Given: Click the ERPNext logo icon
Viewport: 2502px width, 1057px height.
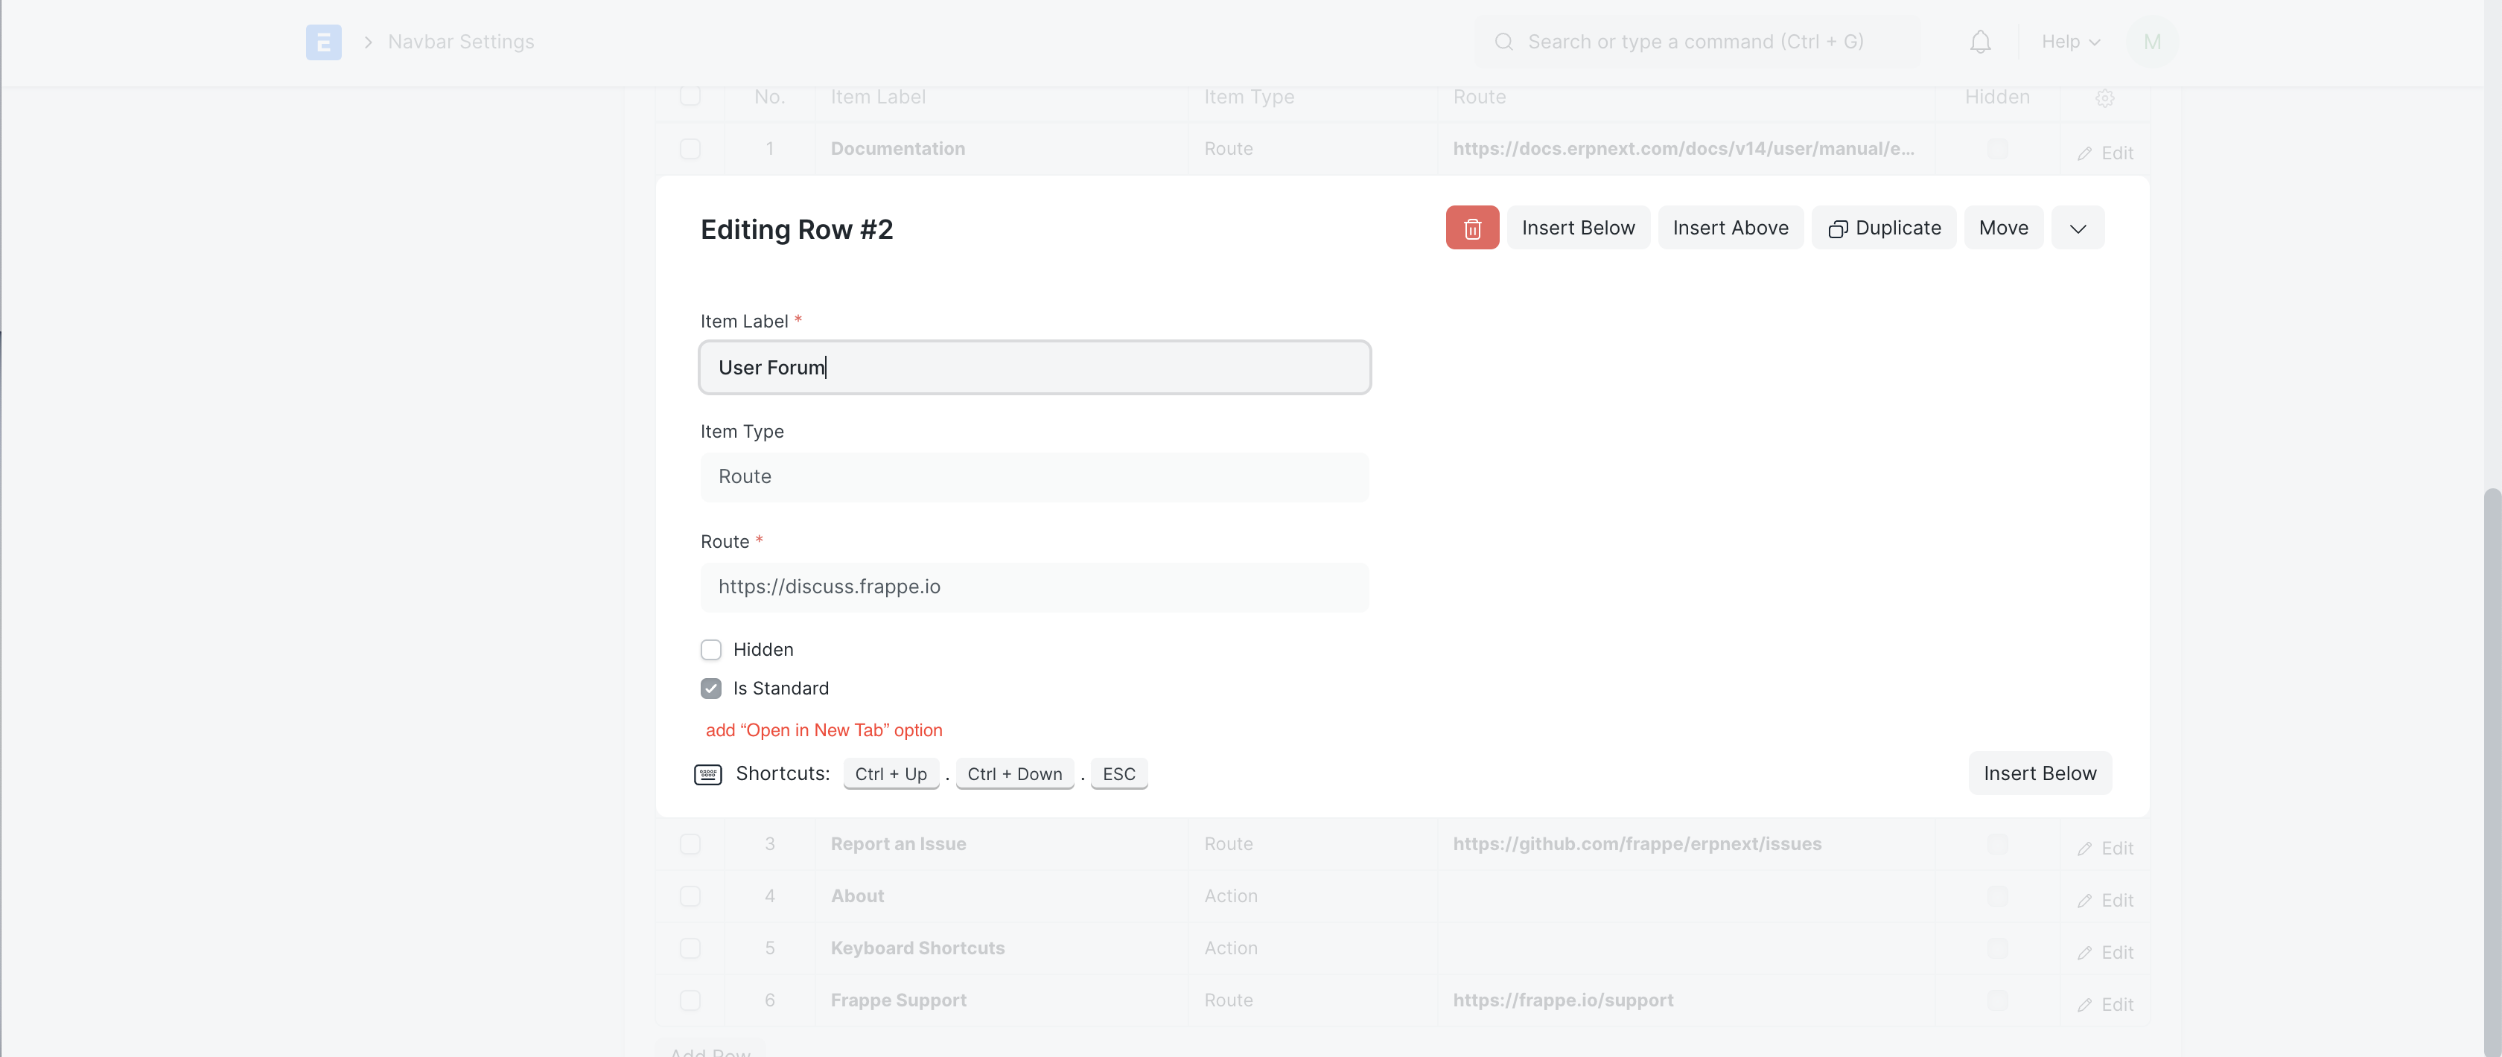Looking at the screenshot, I should (x=323, y=42).
